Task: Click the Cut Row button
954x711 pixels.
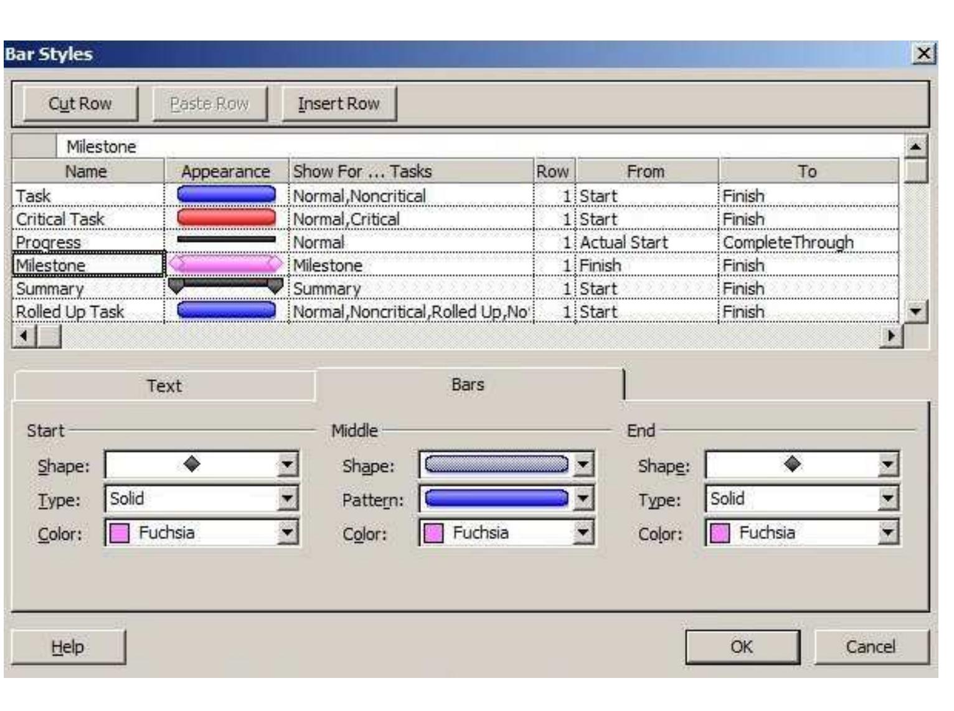Action: pyautogui.click(x=80, y=103)
